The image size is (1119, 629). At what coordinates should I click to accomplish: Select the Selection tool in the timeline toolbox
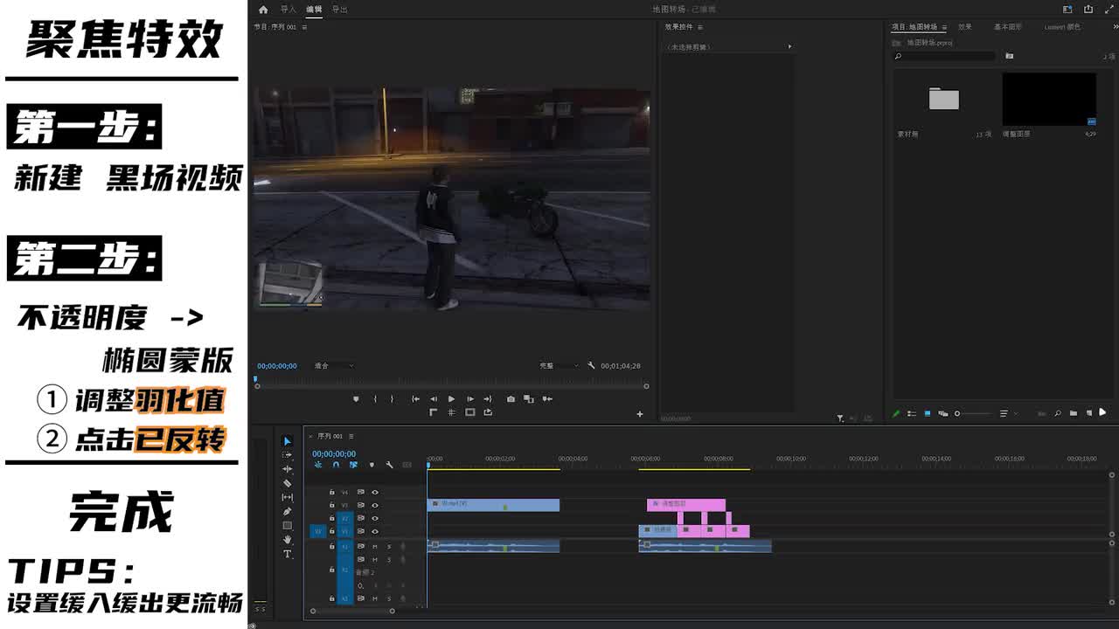tap(287, 441)
